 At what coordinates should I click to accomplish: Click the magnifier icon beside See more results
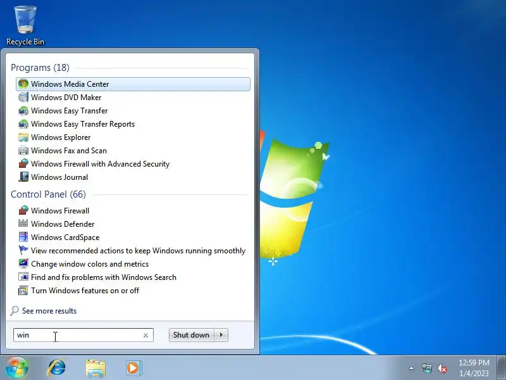click(15, 311)
